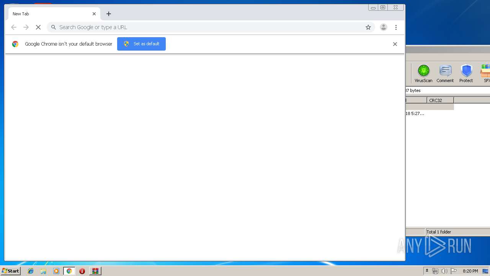Viewport: 490px width, 276px height.
Task: Select the New Tab tab
Action: point(54,14)
